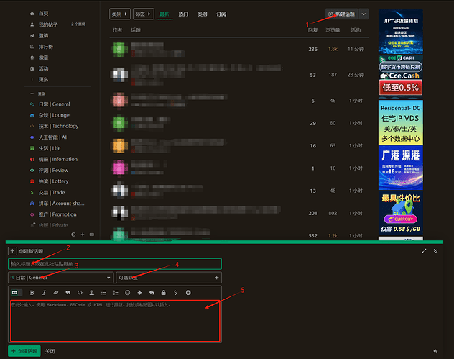454x359 pixels.
Task: Open extra options with the circled plus icon
Action: coord(188,293)
